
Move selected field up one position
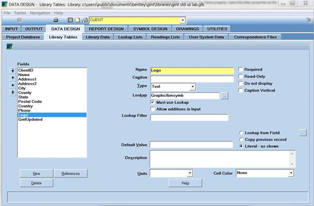click(13, 78)
